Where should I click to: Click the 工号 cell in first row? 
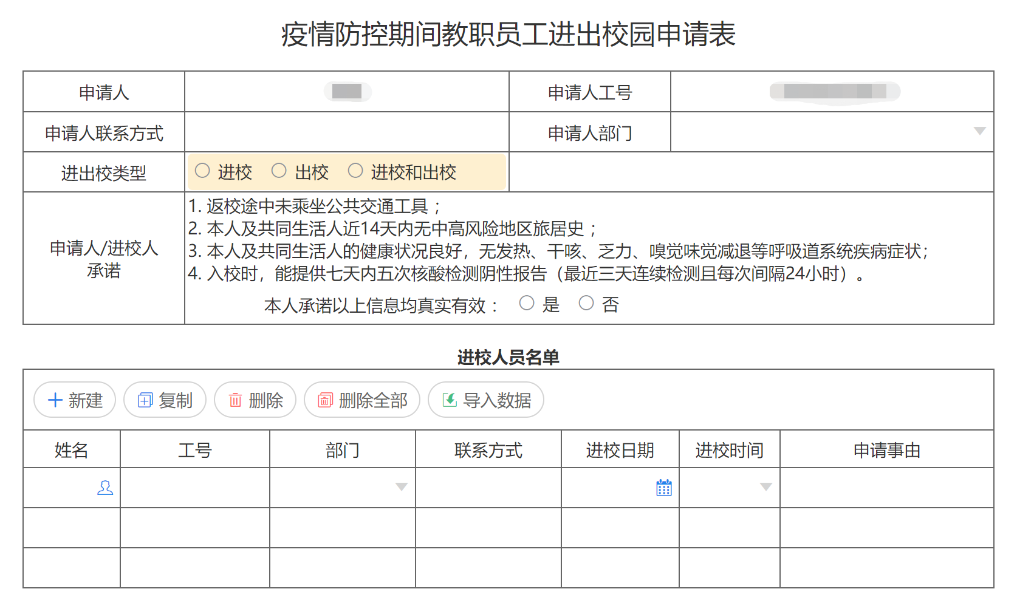click(194, 488)
